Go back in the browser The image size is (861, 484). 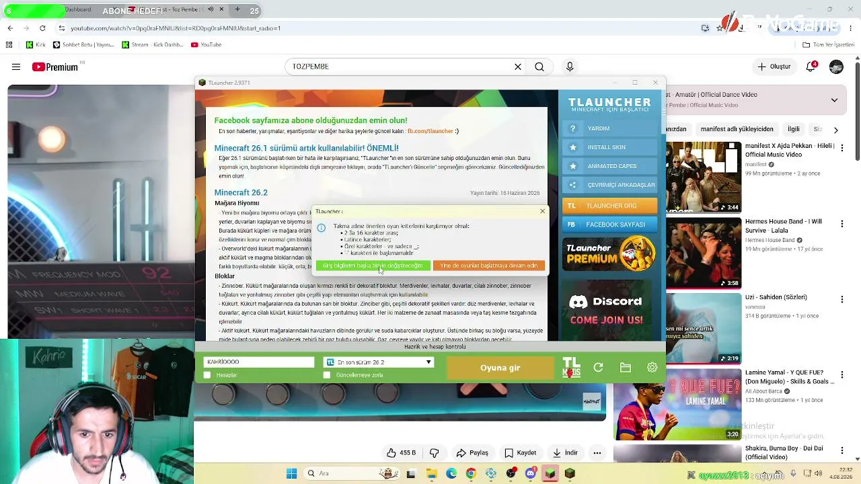[x=10, y=28]
